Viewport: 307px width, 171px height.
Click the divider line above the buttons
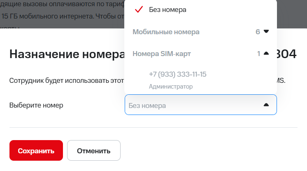153,128
